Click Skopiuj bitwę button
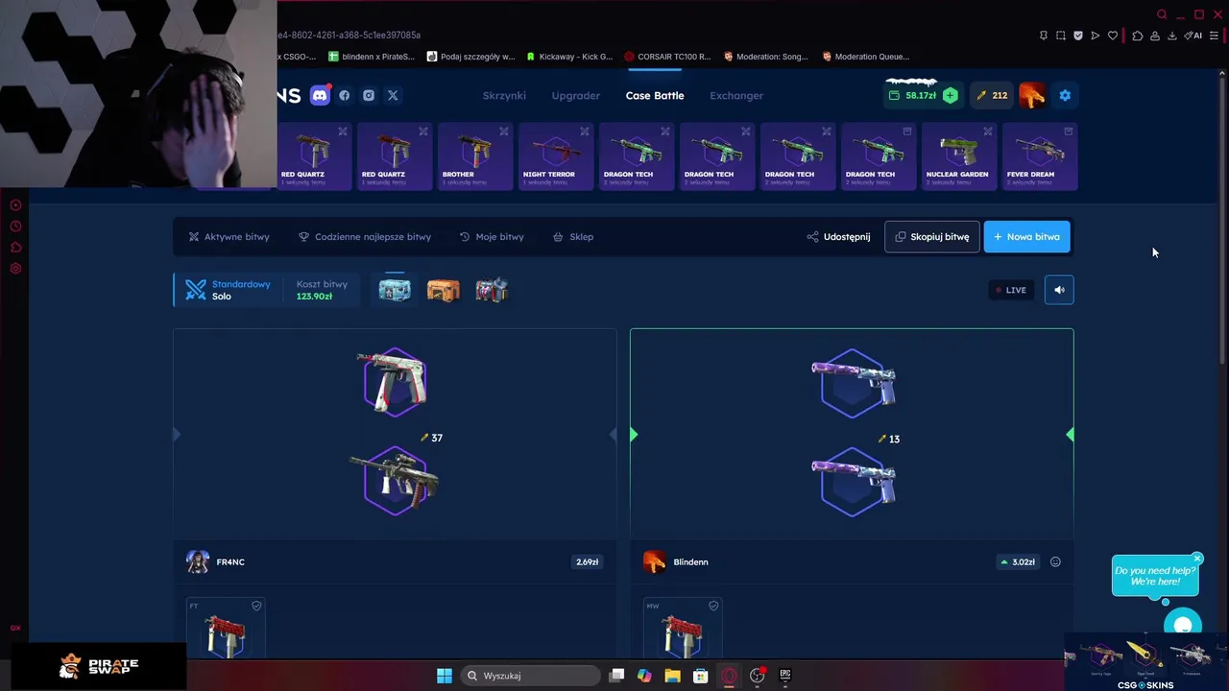The width and height of the screenshot is (1229, 691). [931, 236]
